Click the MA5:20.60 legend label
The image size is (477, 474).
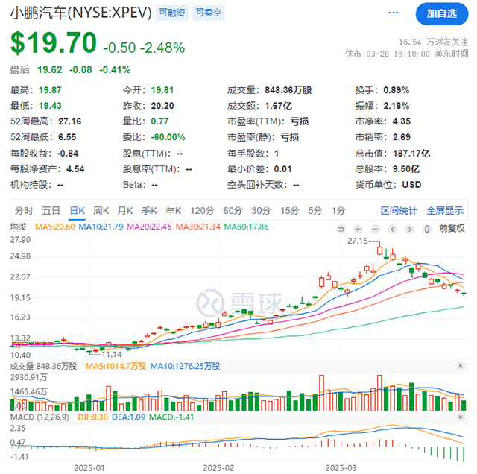click(x=54, y=227)
